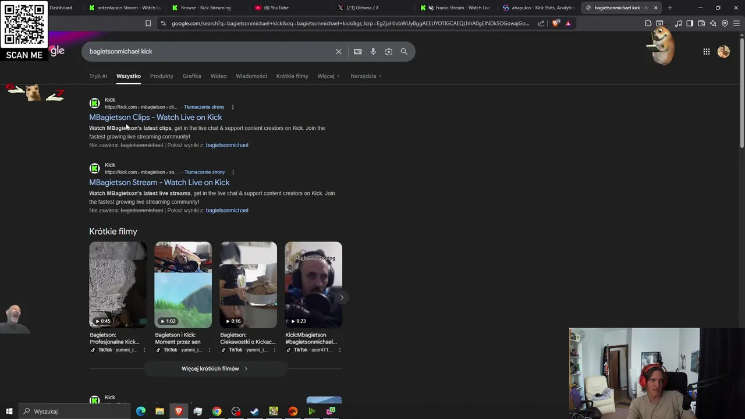Open File Explorer from the taskbar
This screenshot has width=745, height=419.
pyautogui.click(x=159, y=411)
